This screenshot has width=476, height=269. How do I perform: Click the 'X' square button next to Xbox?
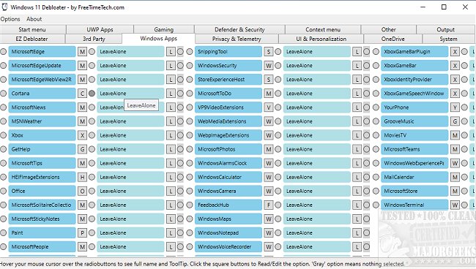coord(82,135)
